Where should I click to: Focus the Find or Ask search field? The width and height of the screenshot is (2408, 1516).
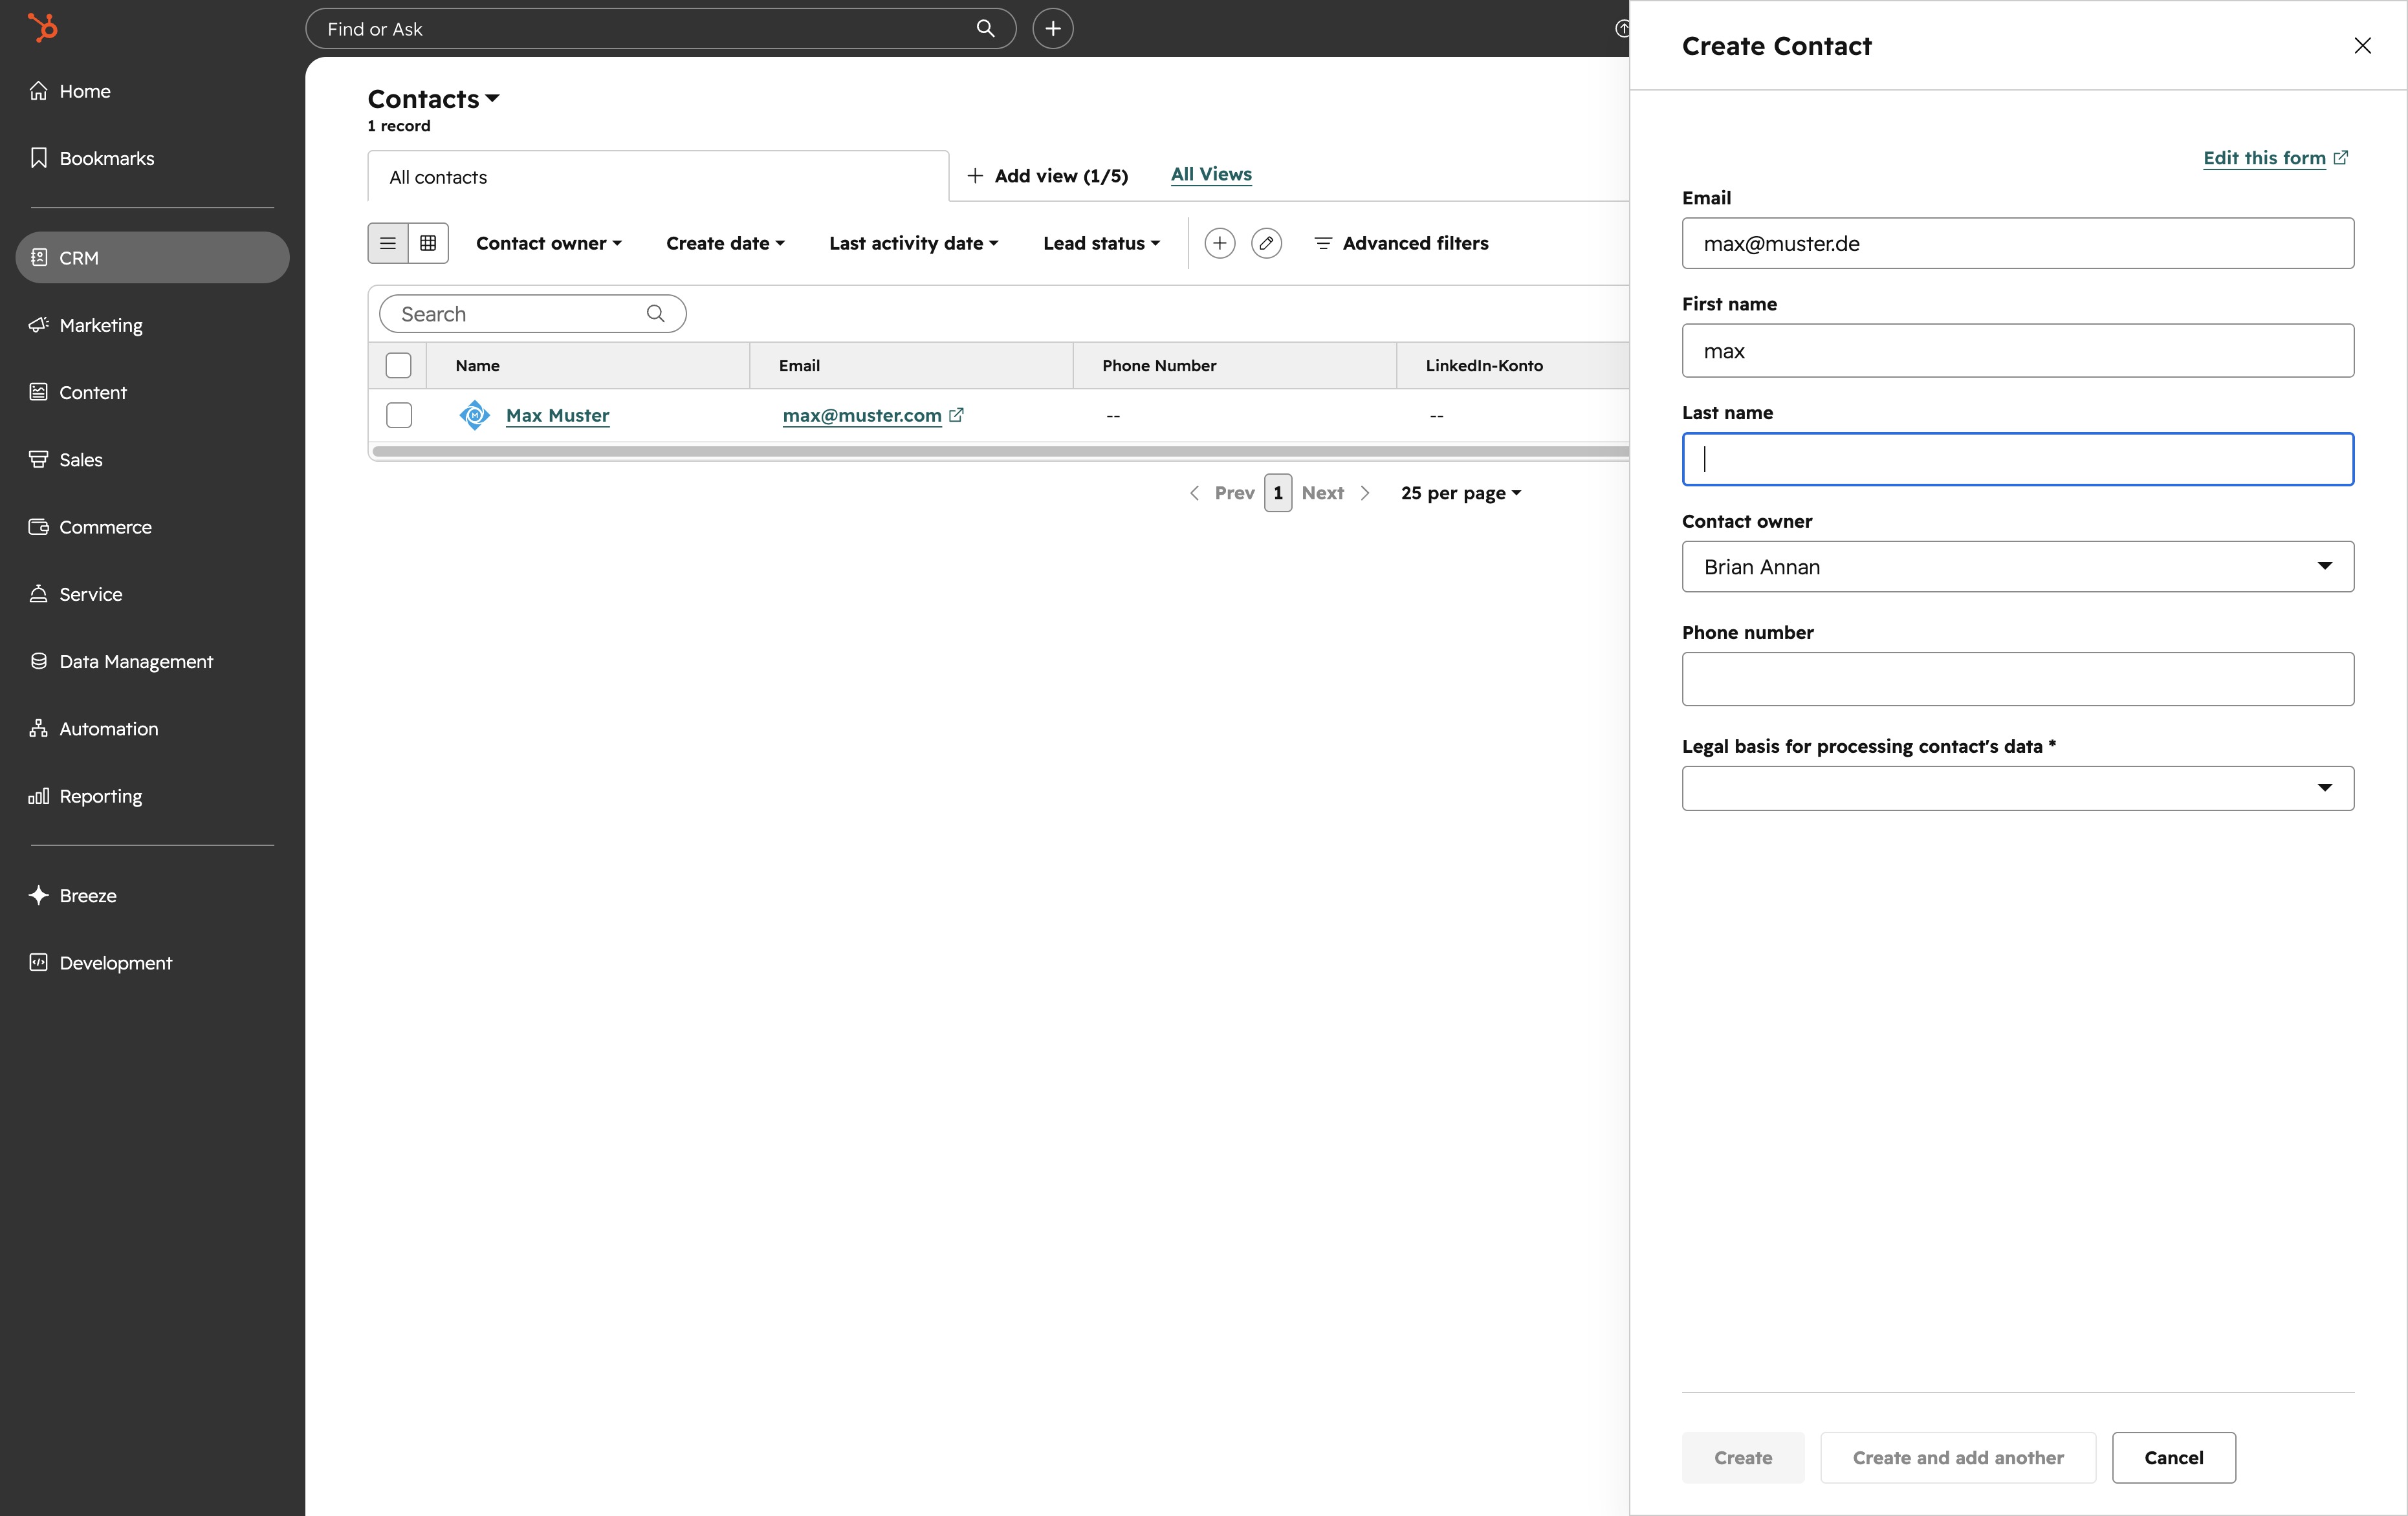tap(660, 29)
